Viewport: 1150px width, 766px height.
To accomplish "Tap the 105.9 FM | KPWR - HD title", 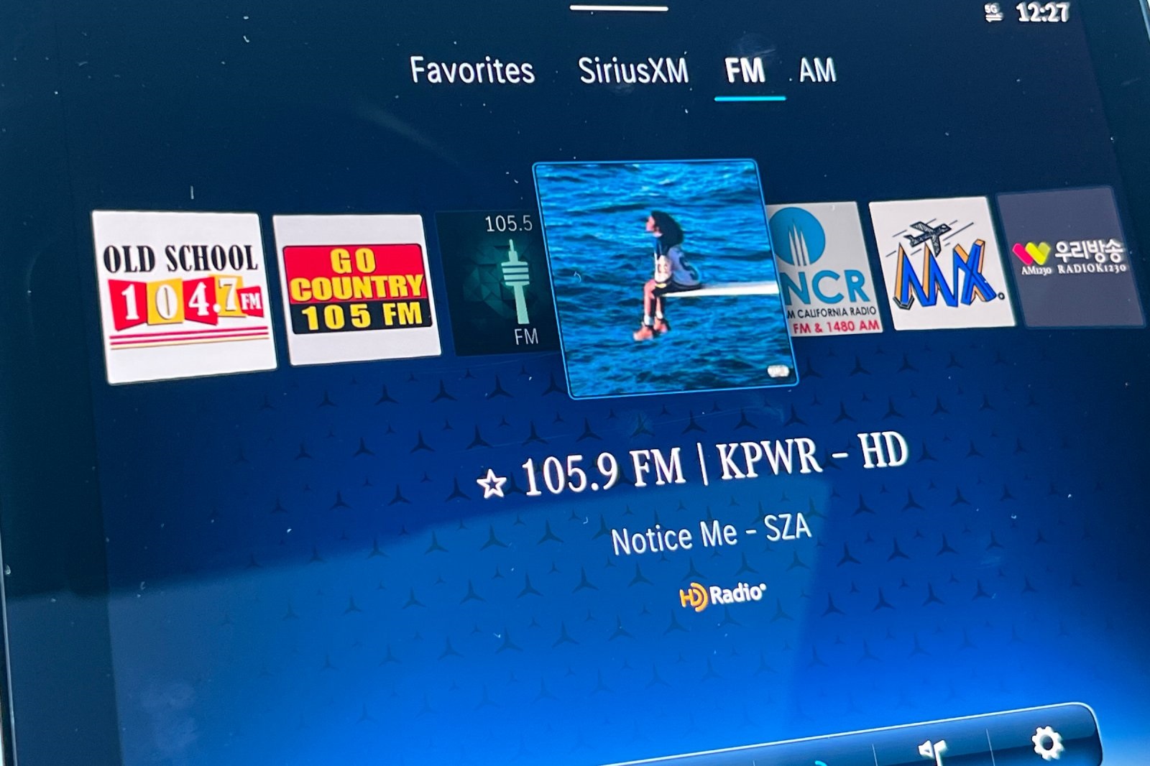I will (715, 464).
